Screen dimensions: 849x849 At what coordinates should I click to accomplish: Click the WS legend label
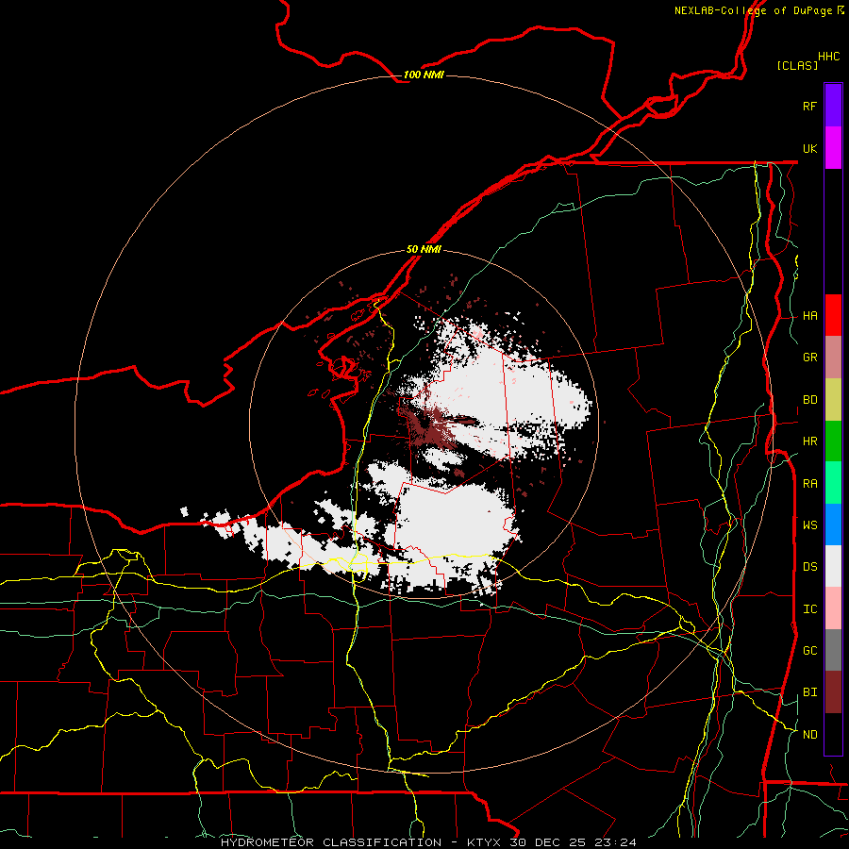coord(809,524)
